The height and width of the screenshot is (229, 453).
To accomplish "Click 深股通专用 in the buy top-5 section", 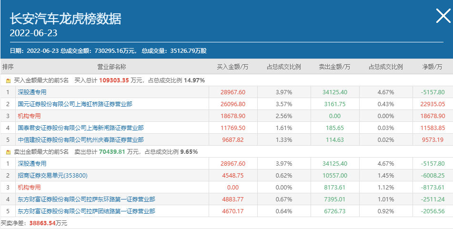I will [32, 92].
